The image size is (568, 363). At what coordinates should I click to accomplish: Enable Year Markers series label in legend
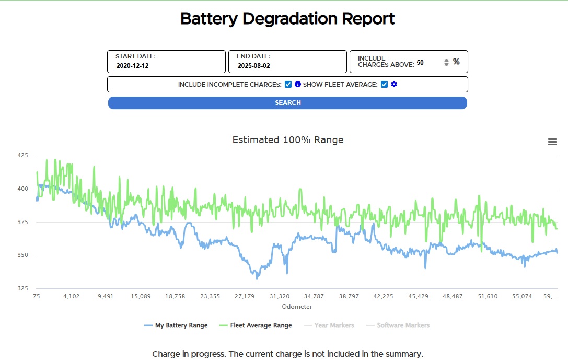[x=334, y=325]
